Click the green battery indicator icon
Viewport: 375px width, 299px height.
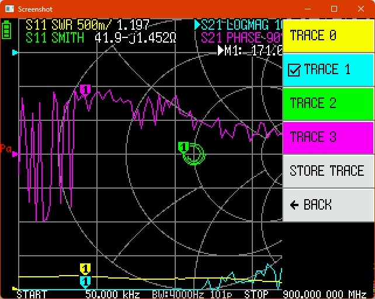[6, 29]
